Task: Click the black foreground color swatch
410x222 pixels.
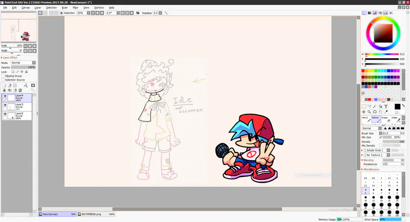Action: click(x=397, y=107)
